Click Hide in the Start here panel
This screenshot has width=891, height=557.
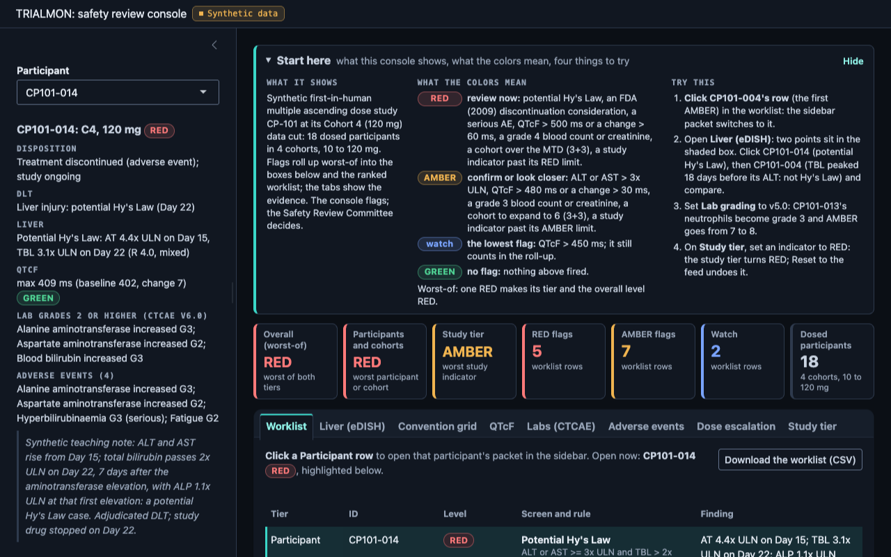click(x=853, y=61)
